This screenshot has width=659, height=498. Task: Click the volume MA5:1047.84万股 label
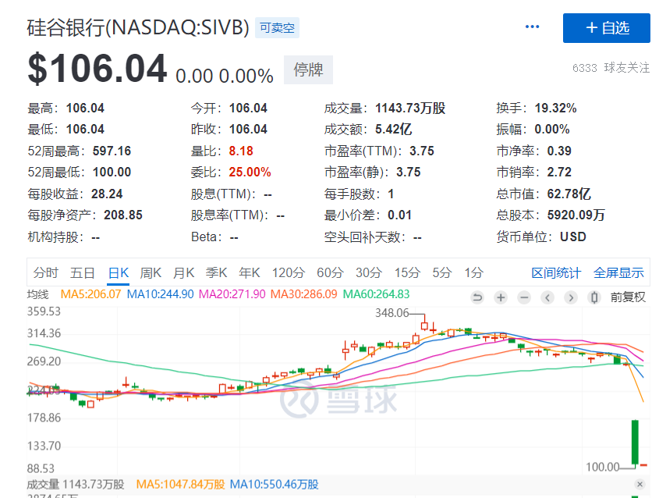181,485
